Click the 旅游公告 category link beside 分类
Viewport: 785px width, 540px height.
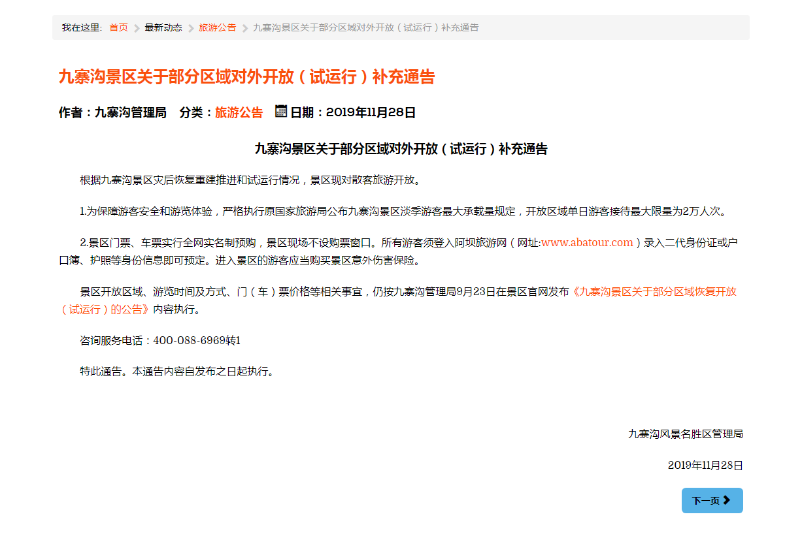(x=239, y=112)
